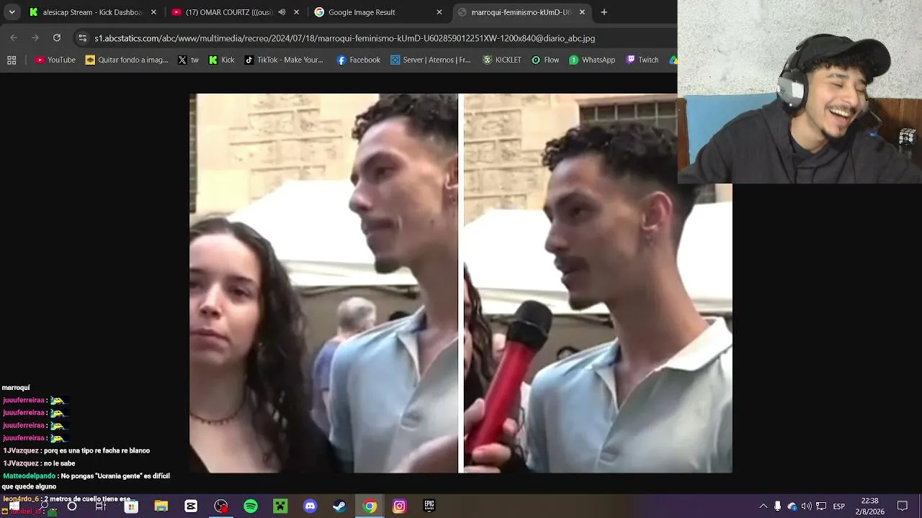Open network settings icon in system tray
Viewport: 922px width, 518px height.
(821, 506)
